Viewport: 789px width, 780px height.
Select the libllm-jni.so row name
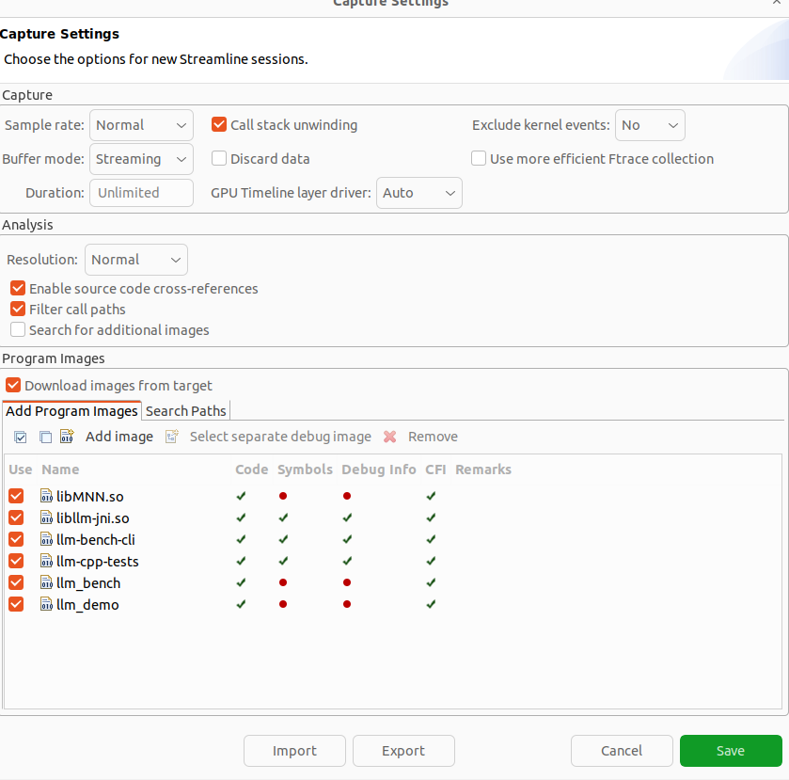coord(92,518)
